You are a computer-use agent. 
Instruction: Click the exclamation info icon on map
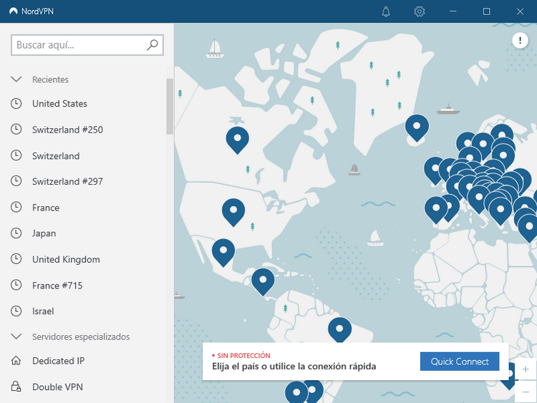coord(520,40)
